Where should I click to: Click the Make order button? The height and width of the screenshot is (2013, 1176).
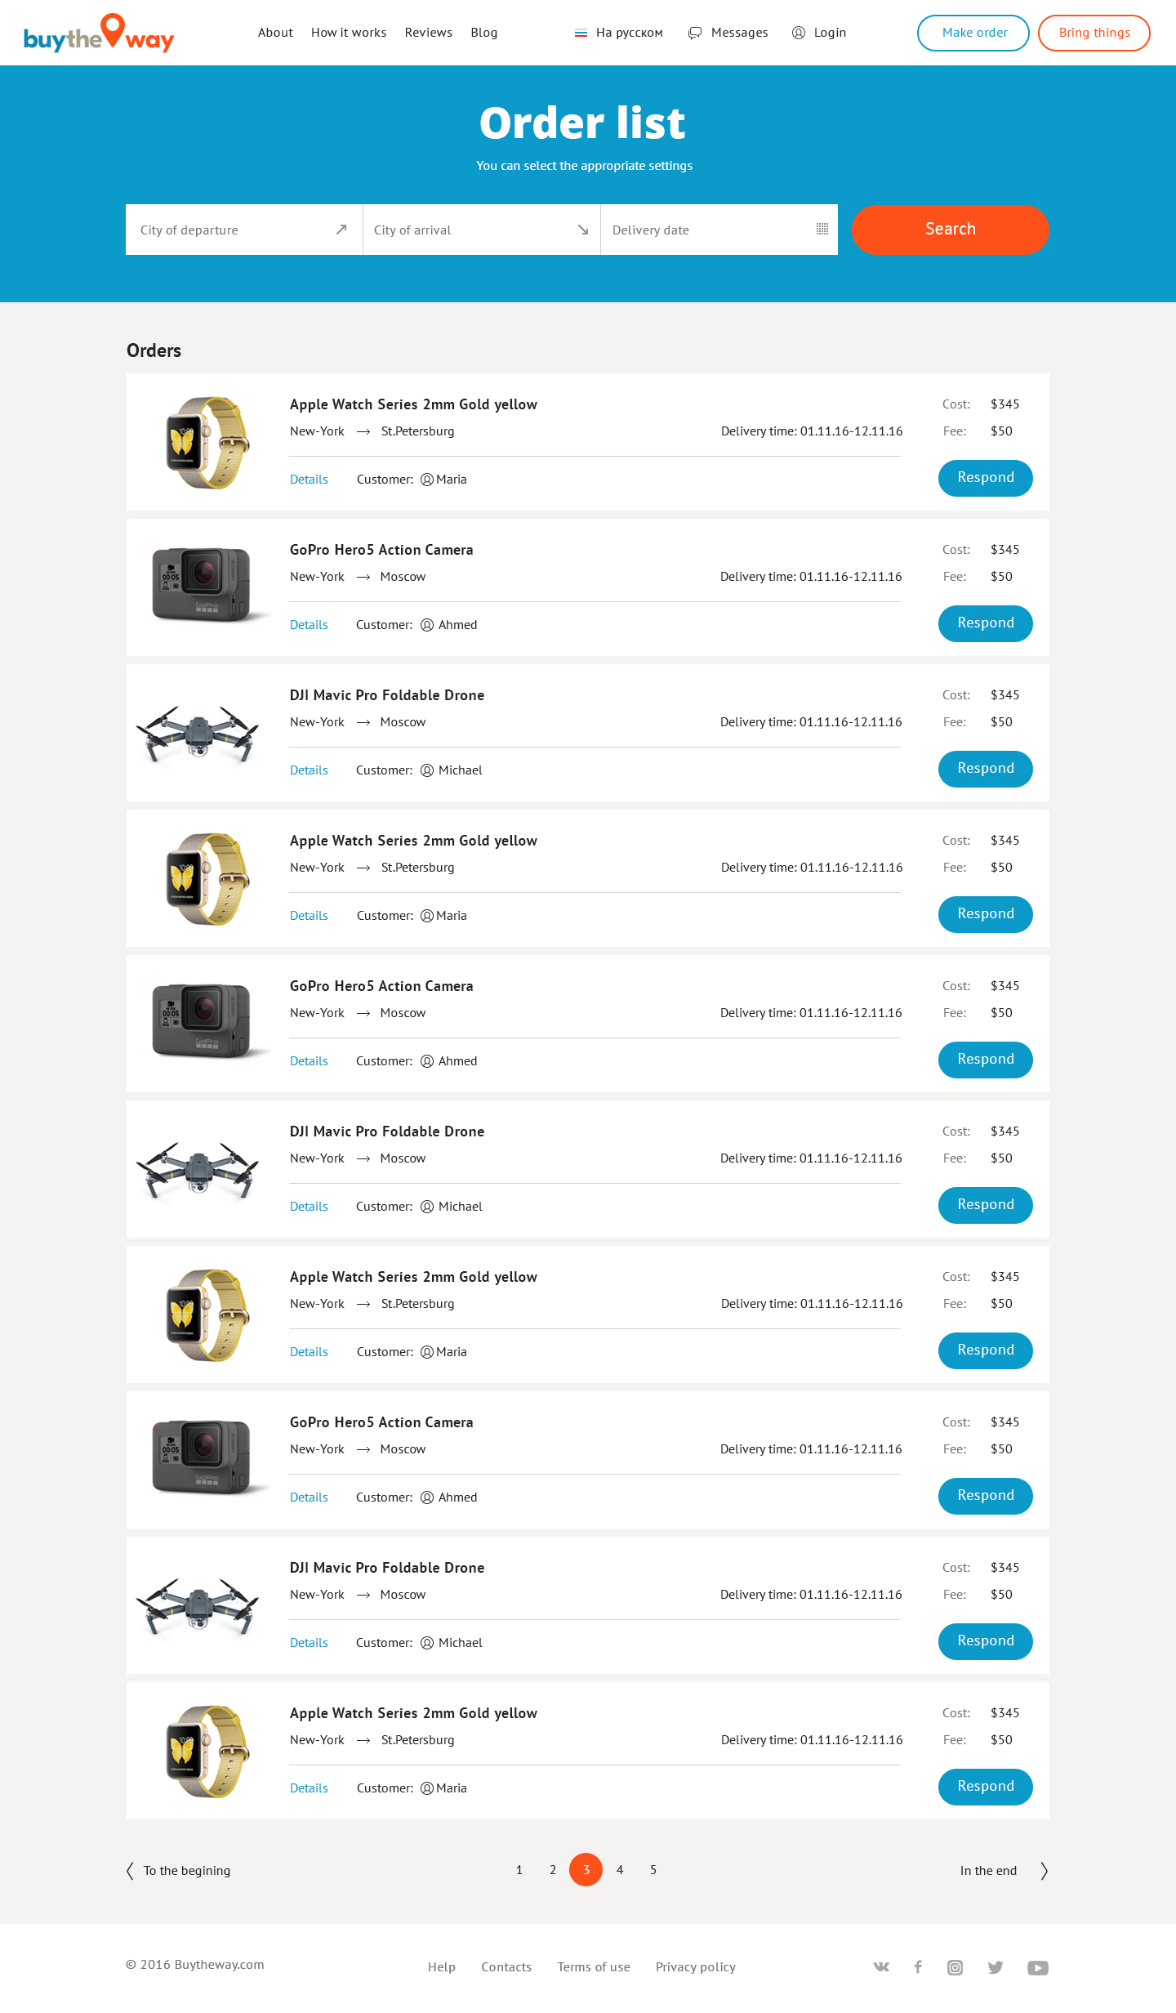click(973, 33)
